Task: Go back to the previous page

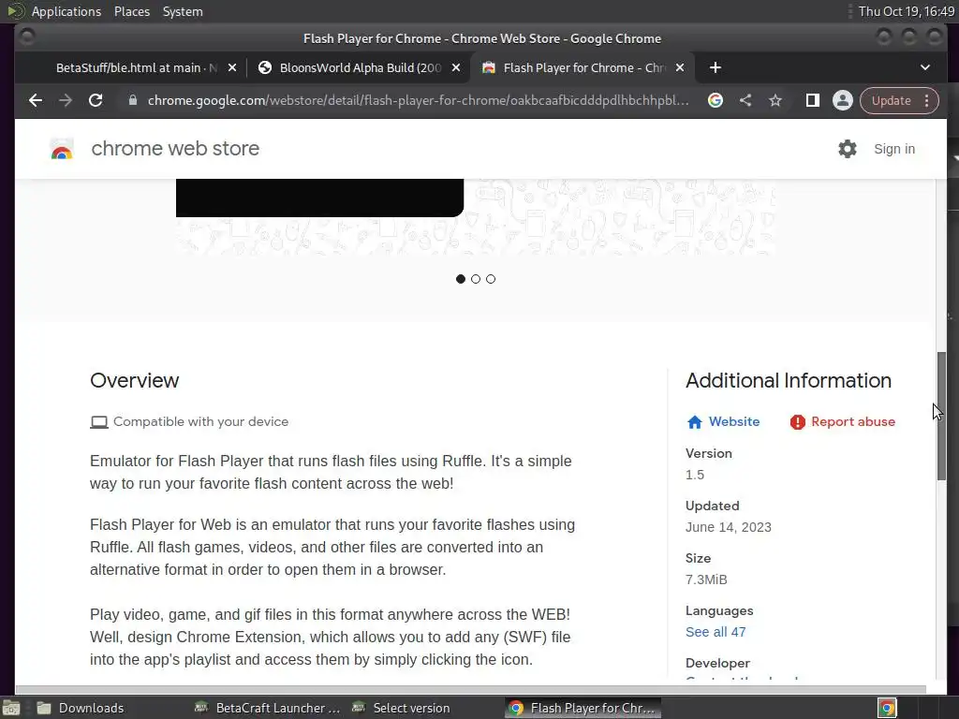Action: (x=36, y=100)
